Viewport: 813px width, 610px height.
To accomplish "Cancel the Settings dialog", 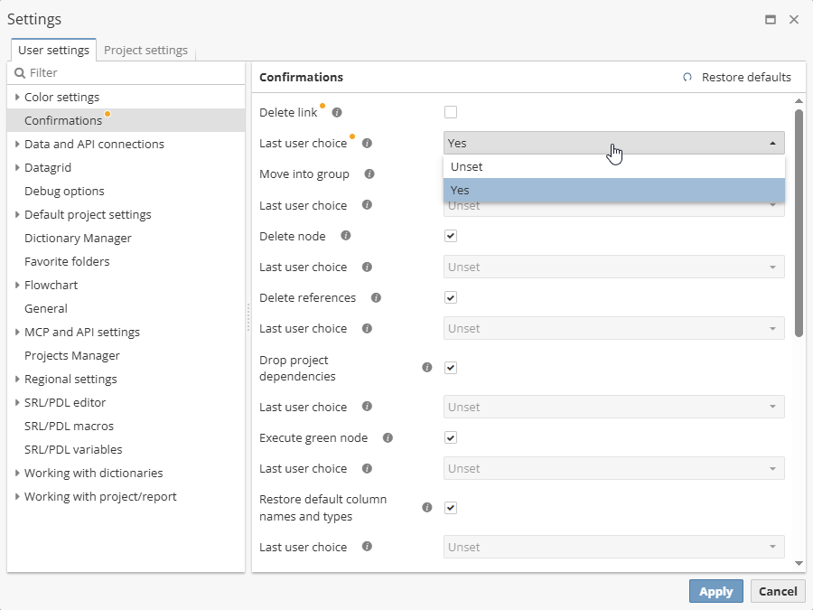I will coord(778,591).
